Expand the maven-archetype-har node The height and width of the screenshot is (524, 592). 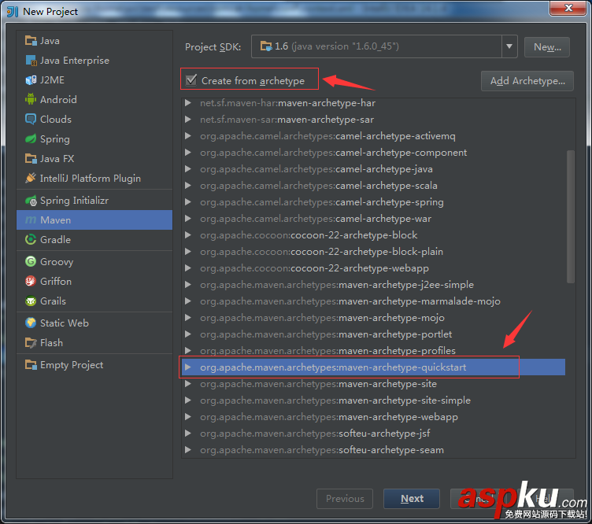[187, 102]
